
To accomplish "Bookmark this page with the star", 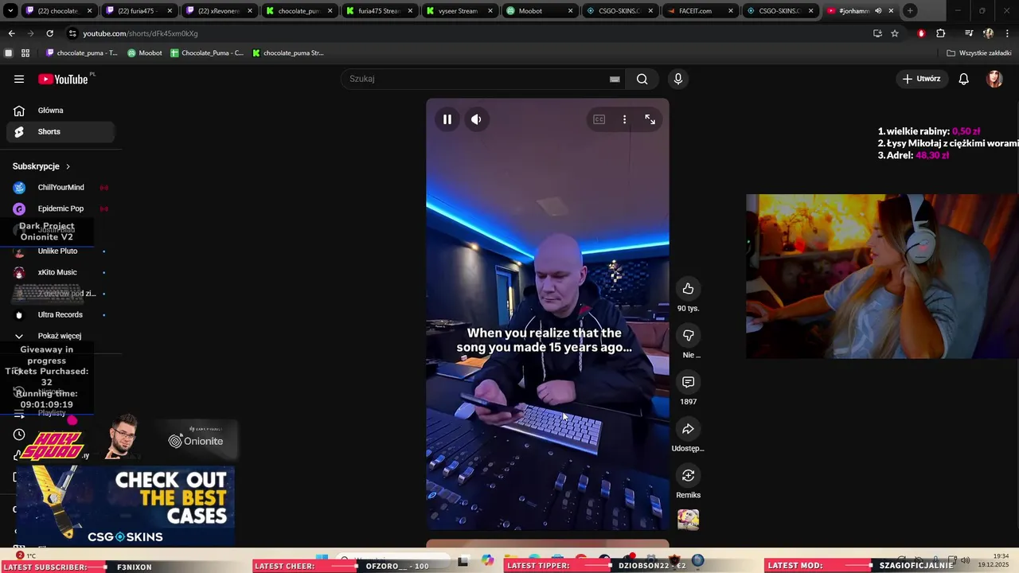I will pyautogui.click(x=895, y=33).
